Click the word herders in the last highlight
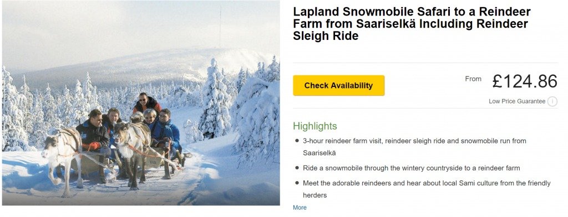The height and width of the screenshot is (217, 568). [x=315, y=195]
